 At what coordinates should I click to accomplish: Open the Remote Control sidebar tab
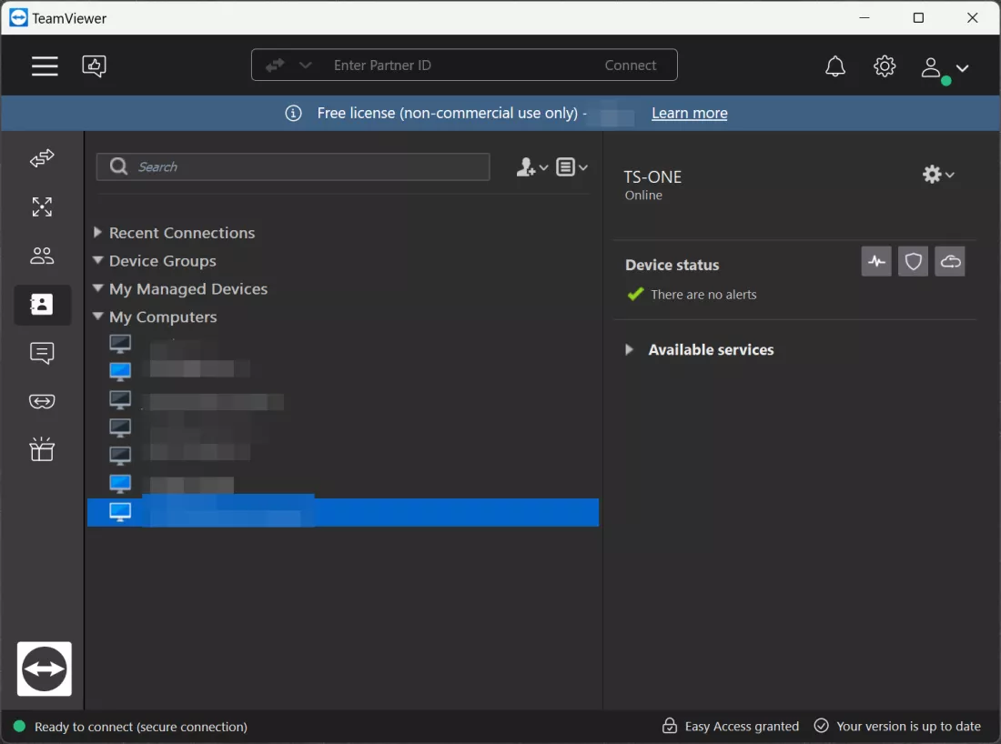coord(42,159)
